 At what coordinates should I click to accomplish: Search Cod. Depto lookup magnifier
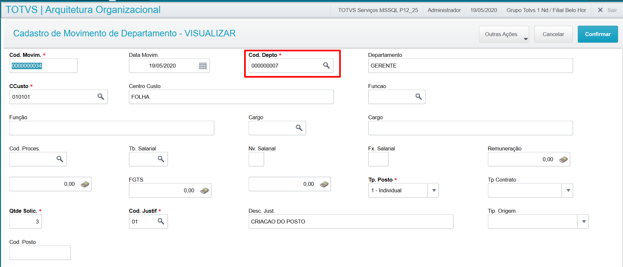click(326, 66)
